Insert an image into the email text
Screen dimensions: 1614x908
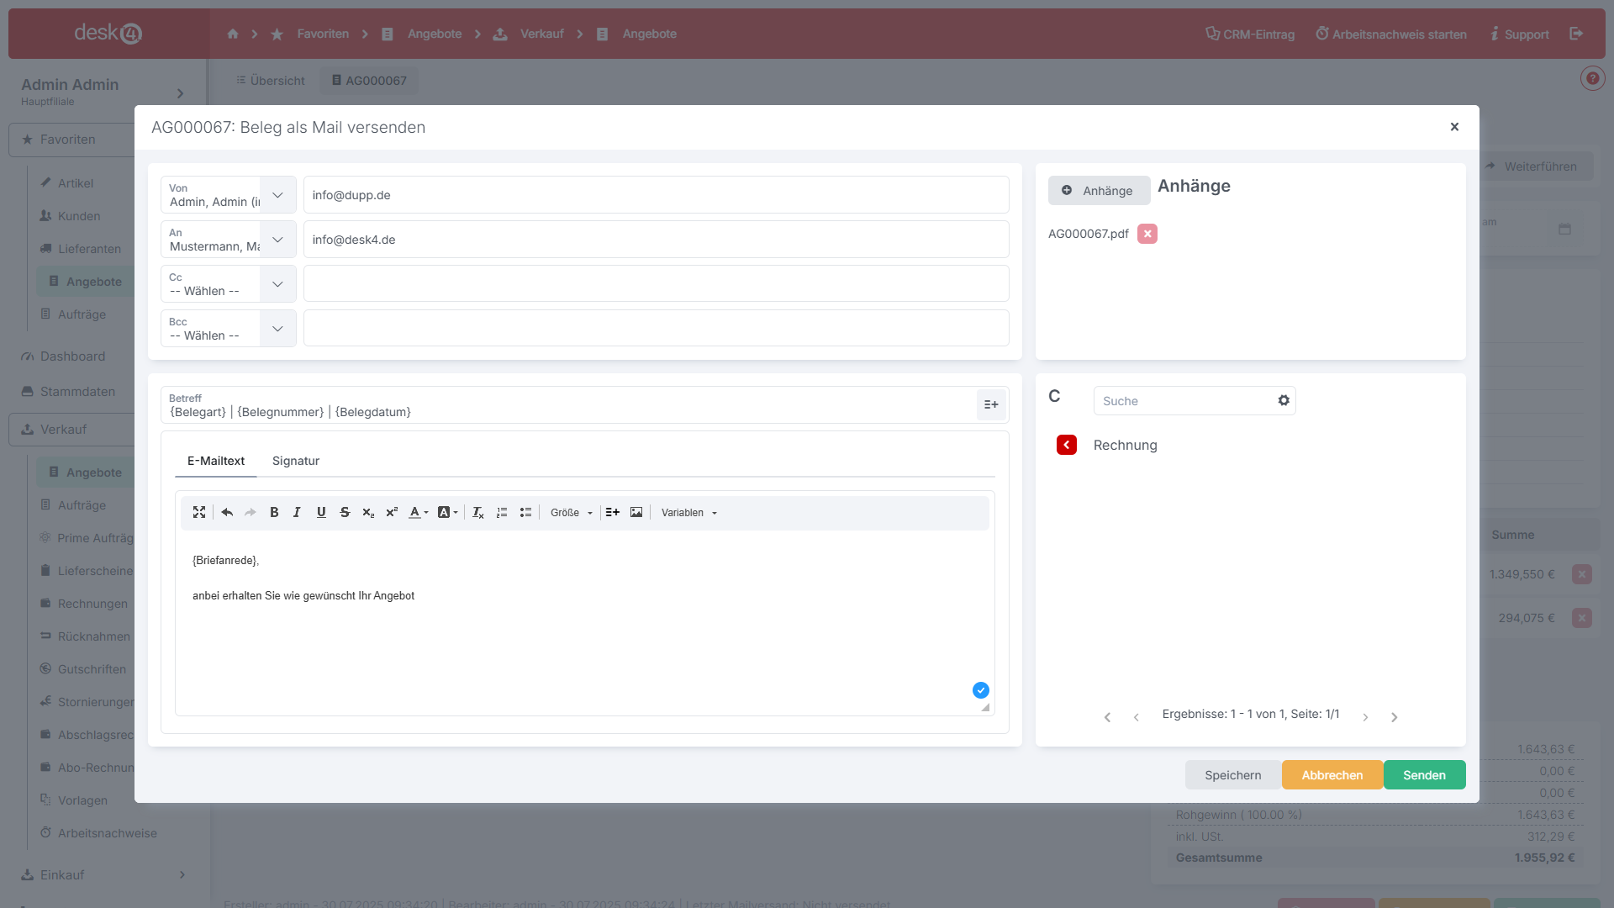pyautogui.click(x=636, y=512)
